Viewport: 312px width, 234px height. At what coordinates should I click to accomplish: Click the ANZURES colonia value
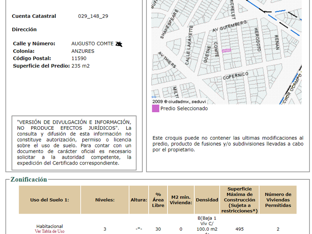[x=83, y=51]
